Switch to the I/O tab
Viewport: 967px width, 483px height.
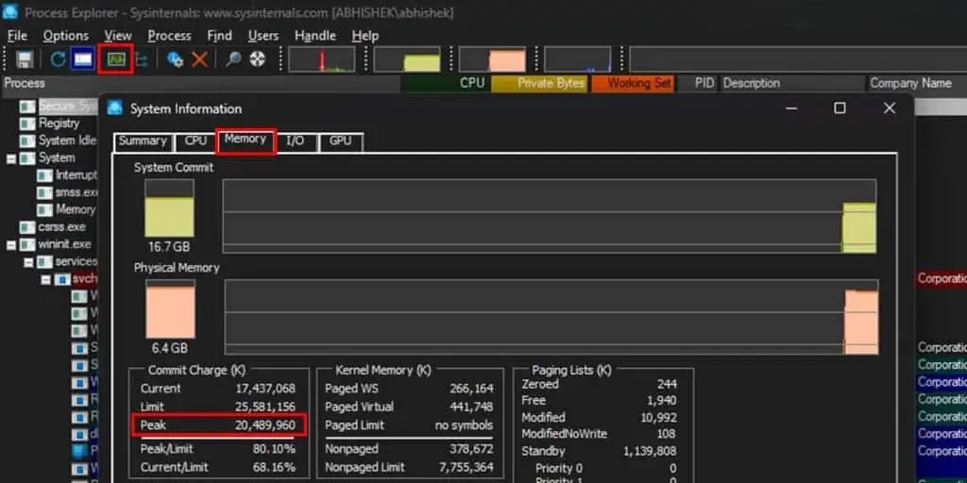[x=295, y=142]
